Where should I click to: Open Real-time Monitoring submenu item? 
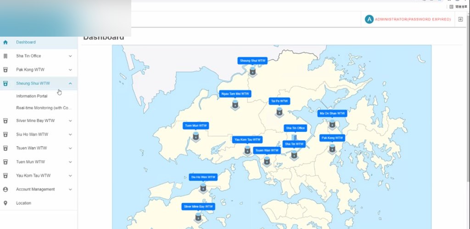tap(44, 108)
